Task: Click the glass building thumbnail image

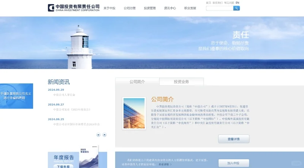Action: 134,114
